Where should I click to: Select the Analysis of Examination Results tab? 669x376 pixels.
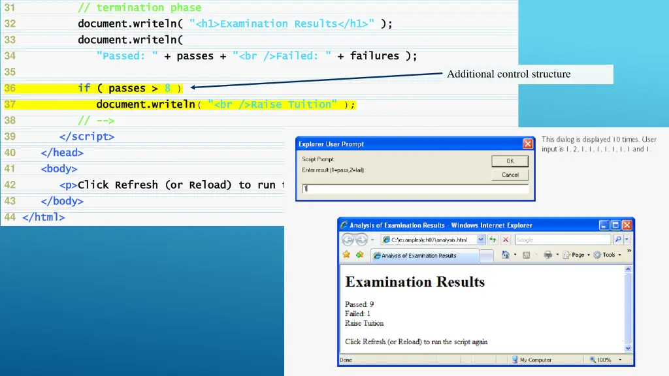(x=425, y=255)
